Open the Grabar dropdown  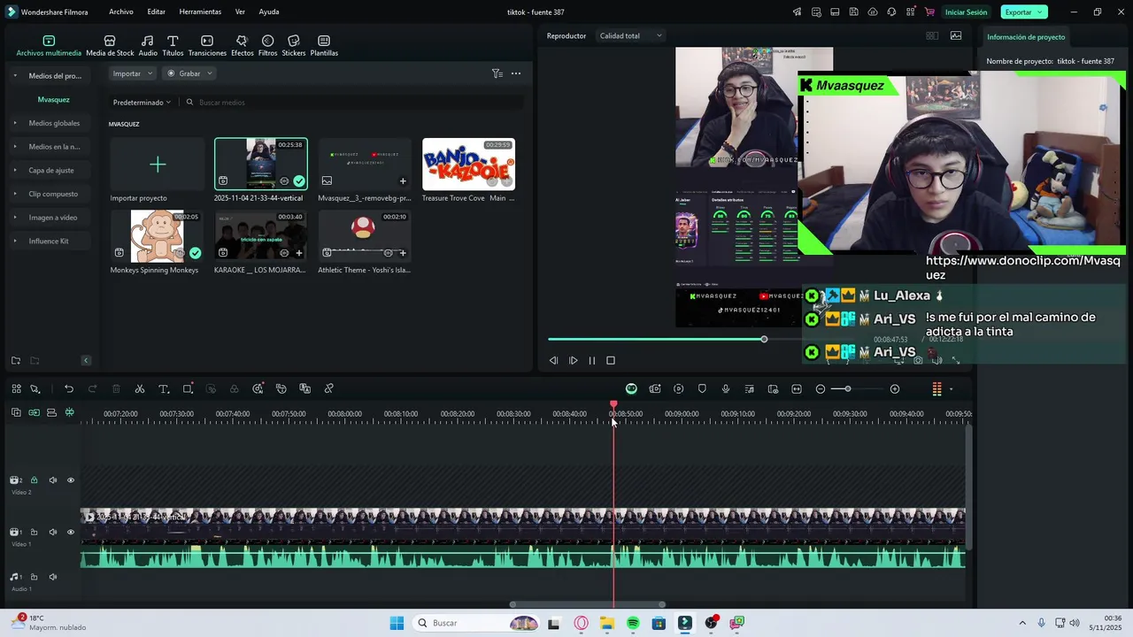click(x=189, y=73)
